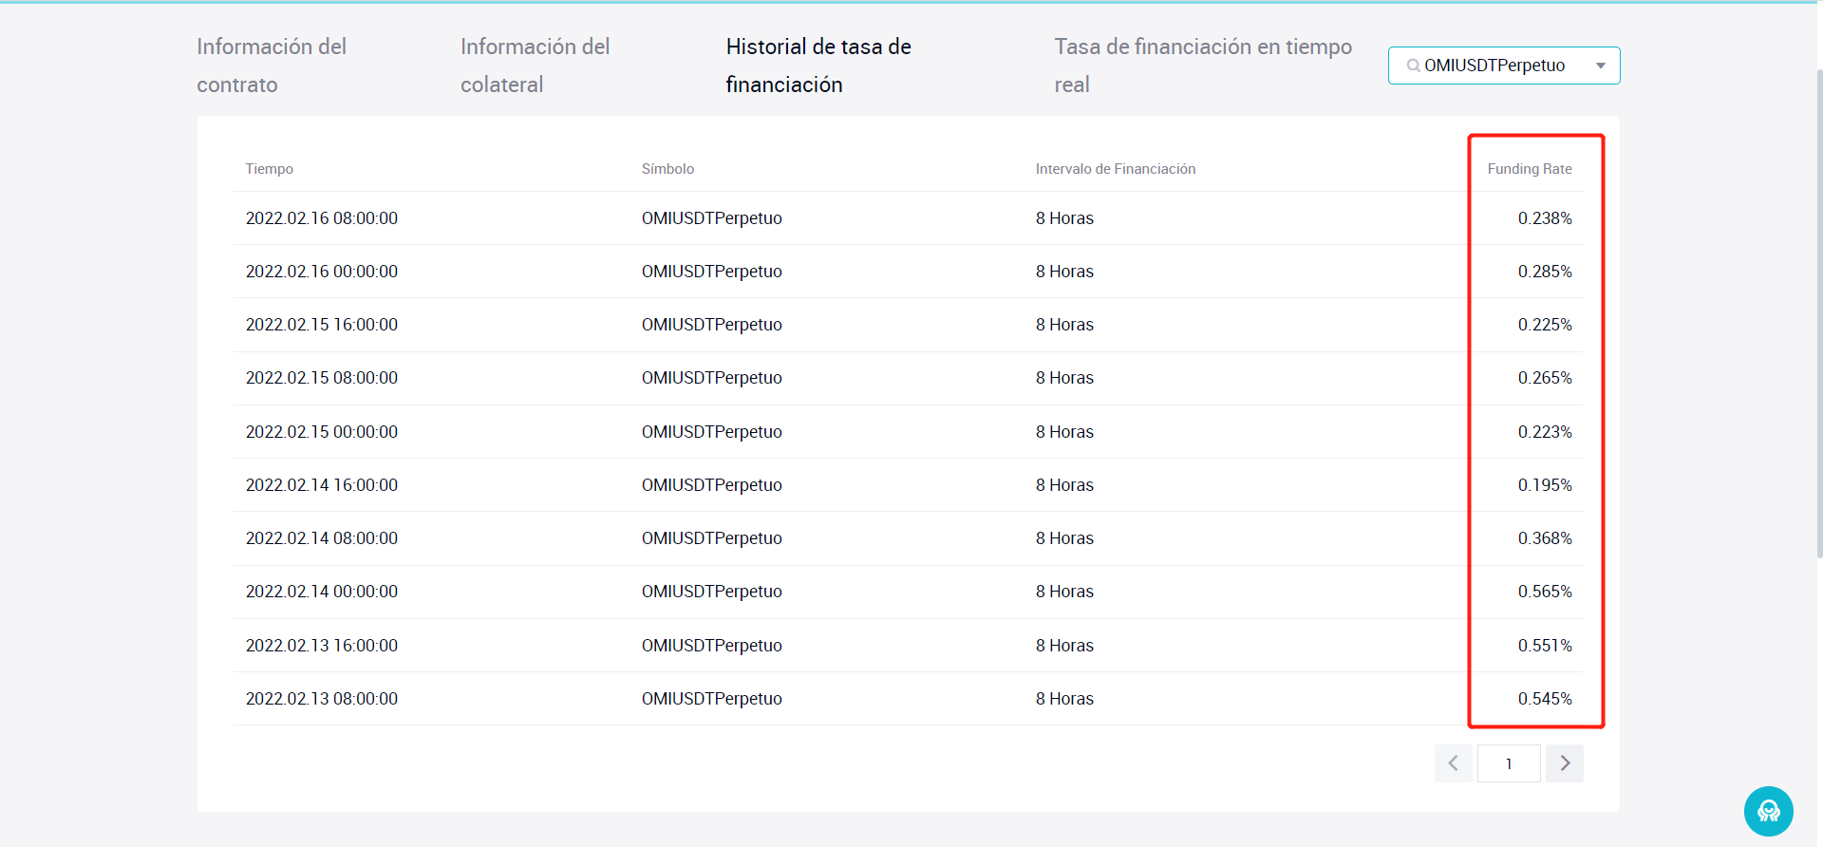Click the Intervalo de Financiación header
The image size is (1823, 847).
[1116, 169]
